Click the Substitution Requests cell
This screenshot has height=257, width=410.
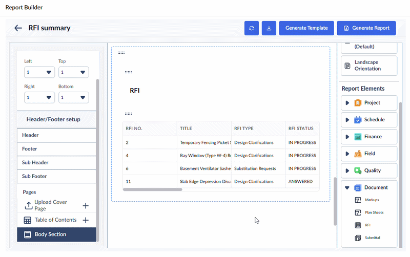[x=258, y=169]
